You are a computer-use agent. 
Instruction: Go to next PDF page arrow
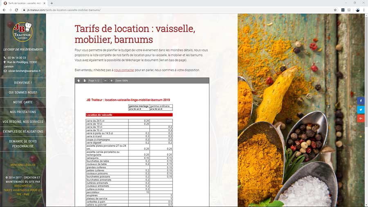[85, 81]
